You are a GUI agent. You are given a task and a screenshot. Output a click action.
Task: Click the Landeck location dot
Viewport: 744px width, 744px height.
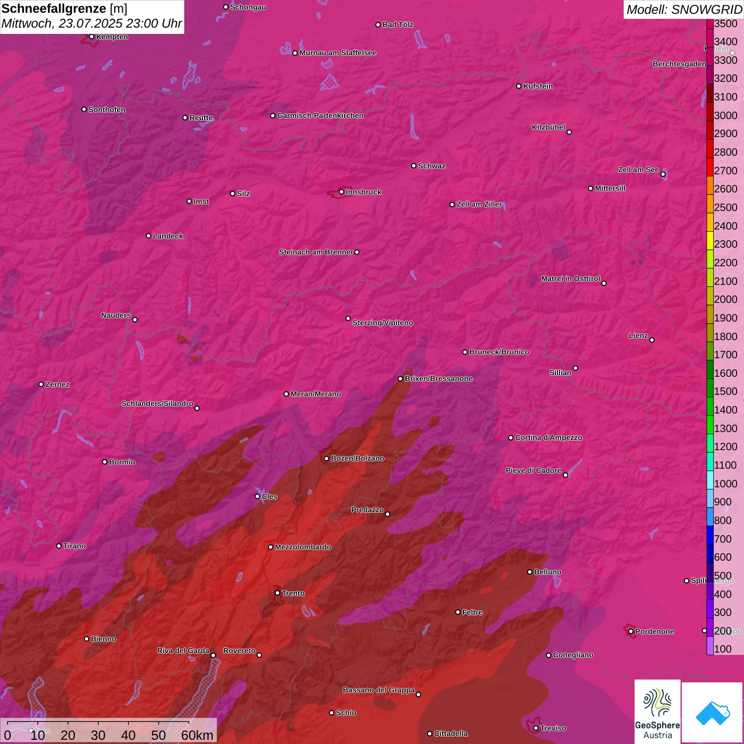(x=148, y=235)
